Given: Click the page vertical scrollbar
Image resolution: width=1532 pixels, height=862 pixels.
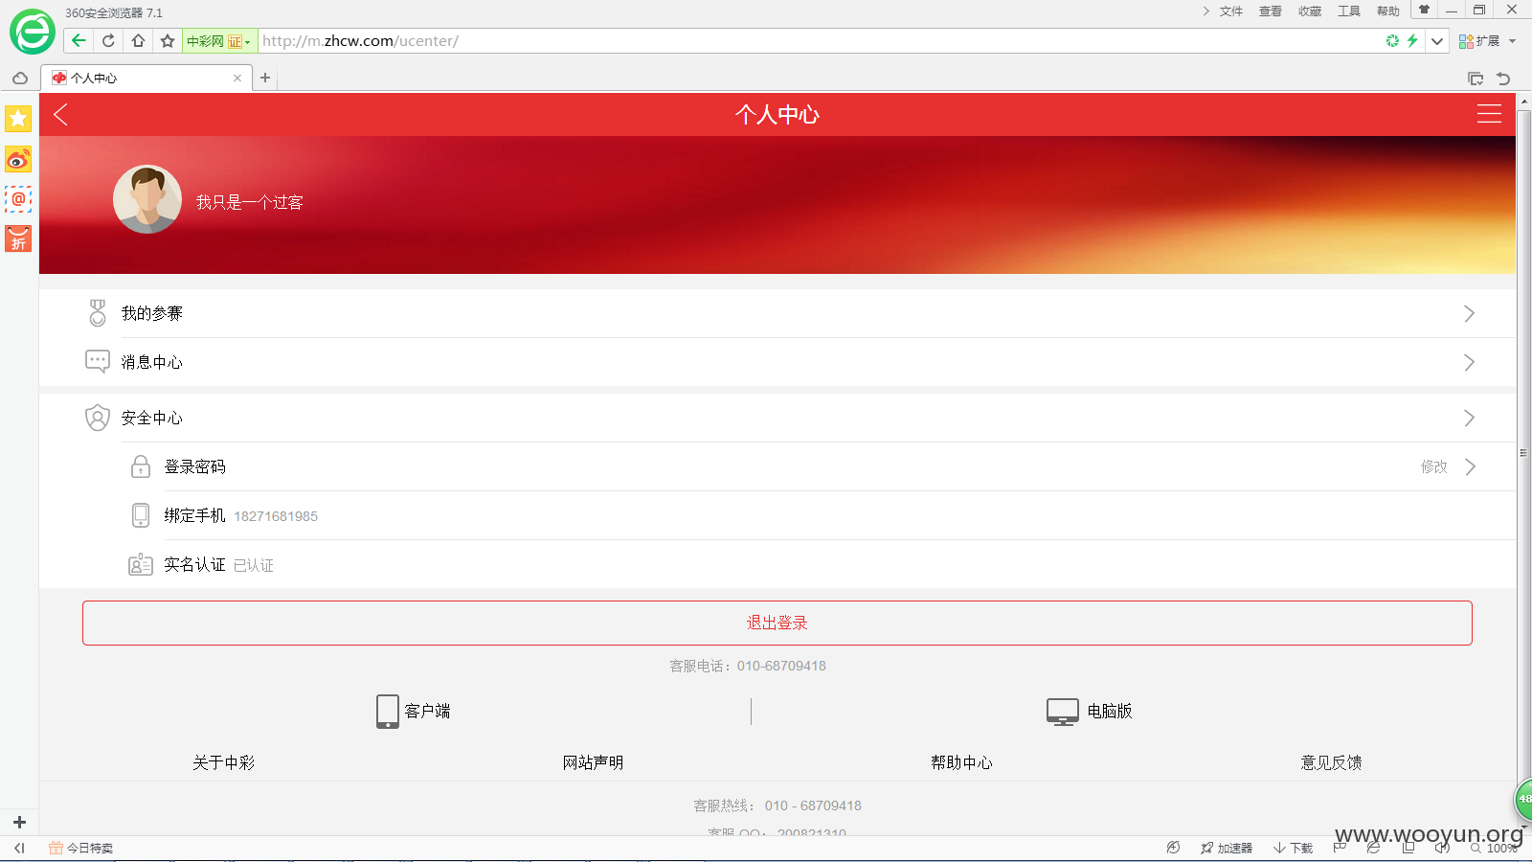Looking at the screenshot, I should pos(1523,452).
